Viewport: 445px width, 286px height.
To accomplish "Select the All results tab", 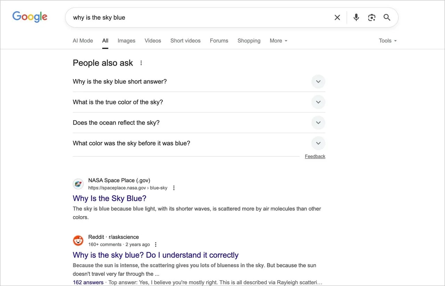I will coord(105,41).
